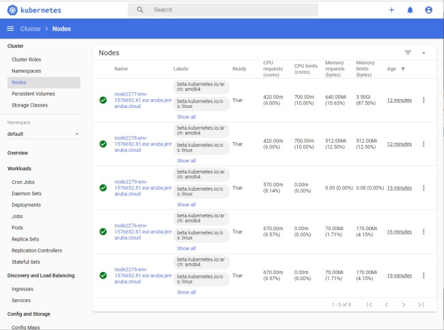444x330 pixels.
Task: Click the search magnifier icon
Action: point(140,10)
